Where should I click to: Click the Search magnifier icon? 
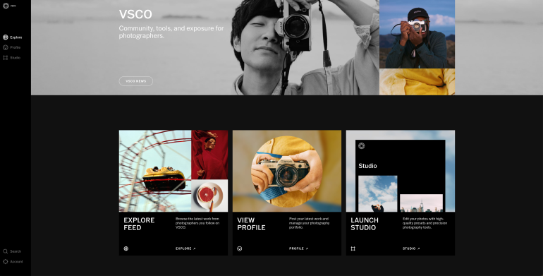[5, 251]
